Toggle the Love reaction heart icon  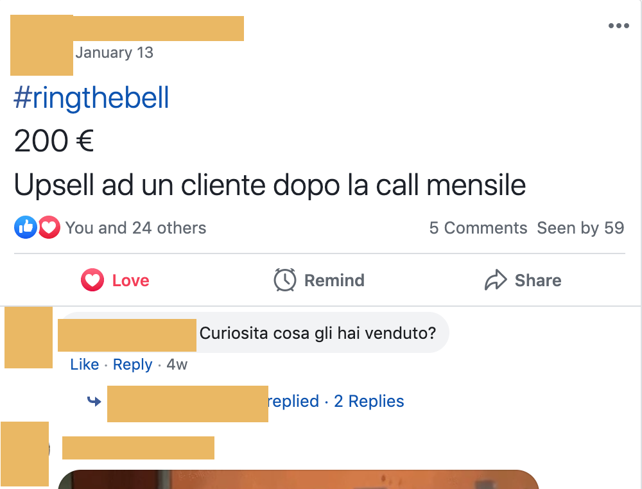tap(92, 280)
